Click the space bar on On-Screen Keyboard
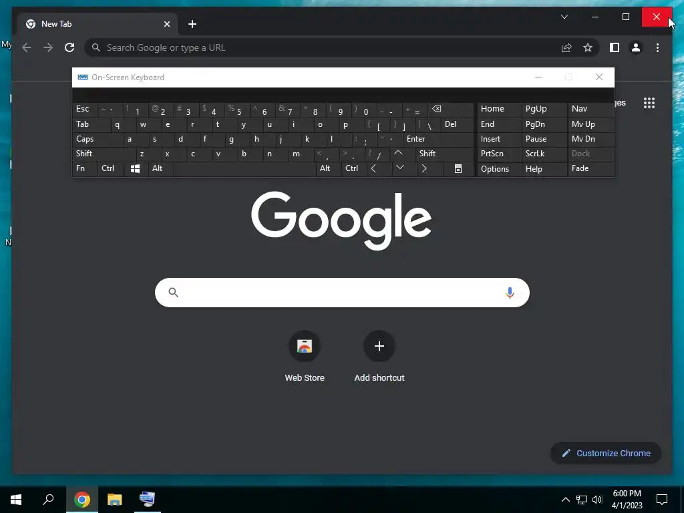The width and height of the screenshot is (684, 513). tap(244, 169)
